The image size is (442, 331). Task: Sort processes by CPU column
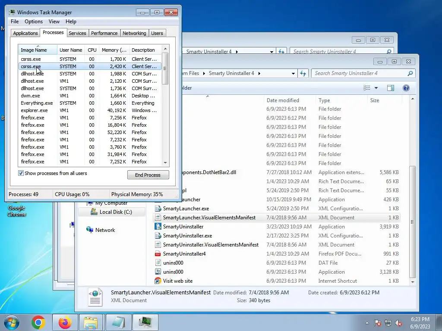tap(92, 50)
